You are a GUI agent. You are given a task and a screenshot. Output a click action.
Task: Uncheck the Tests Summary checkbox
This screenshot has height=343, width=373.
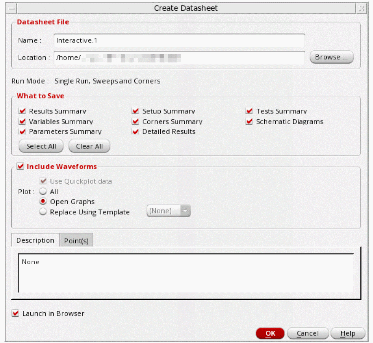(249, 111)
